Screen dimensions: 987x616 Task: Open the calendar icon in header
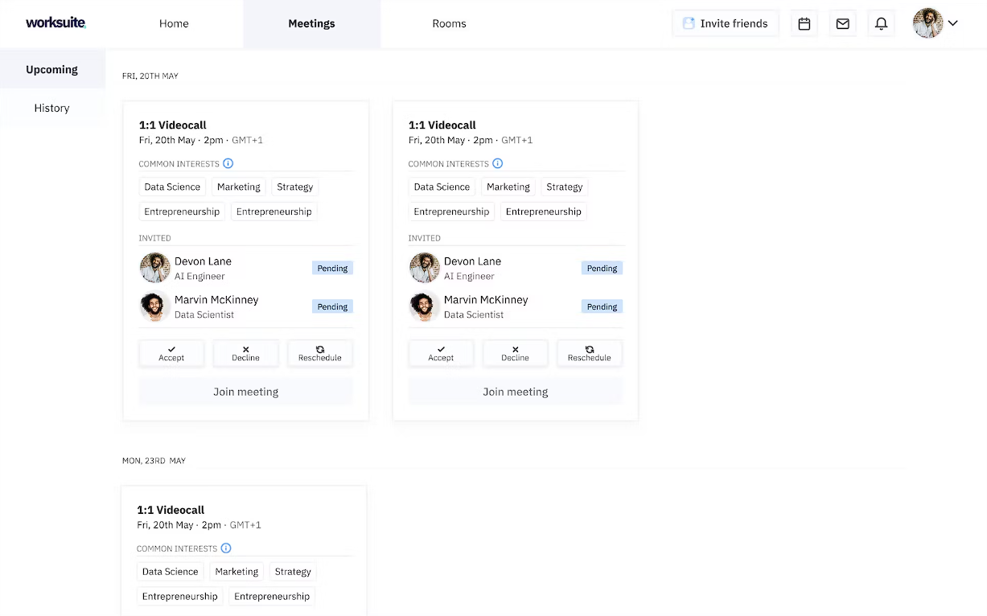(x=804, y=24)
